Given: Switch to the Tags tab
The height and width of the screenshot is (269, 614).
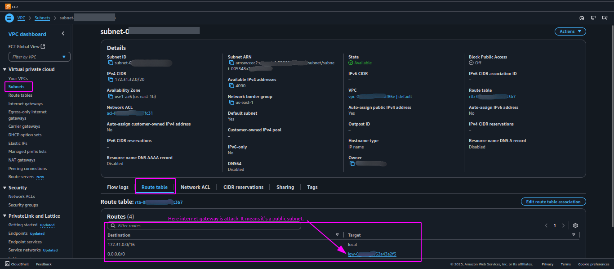Looking at the screenshot, I should click(x=312, y=187).
